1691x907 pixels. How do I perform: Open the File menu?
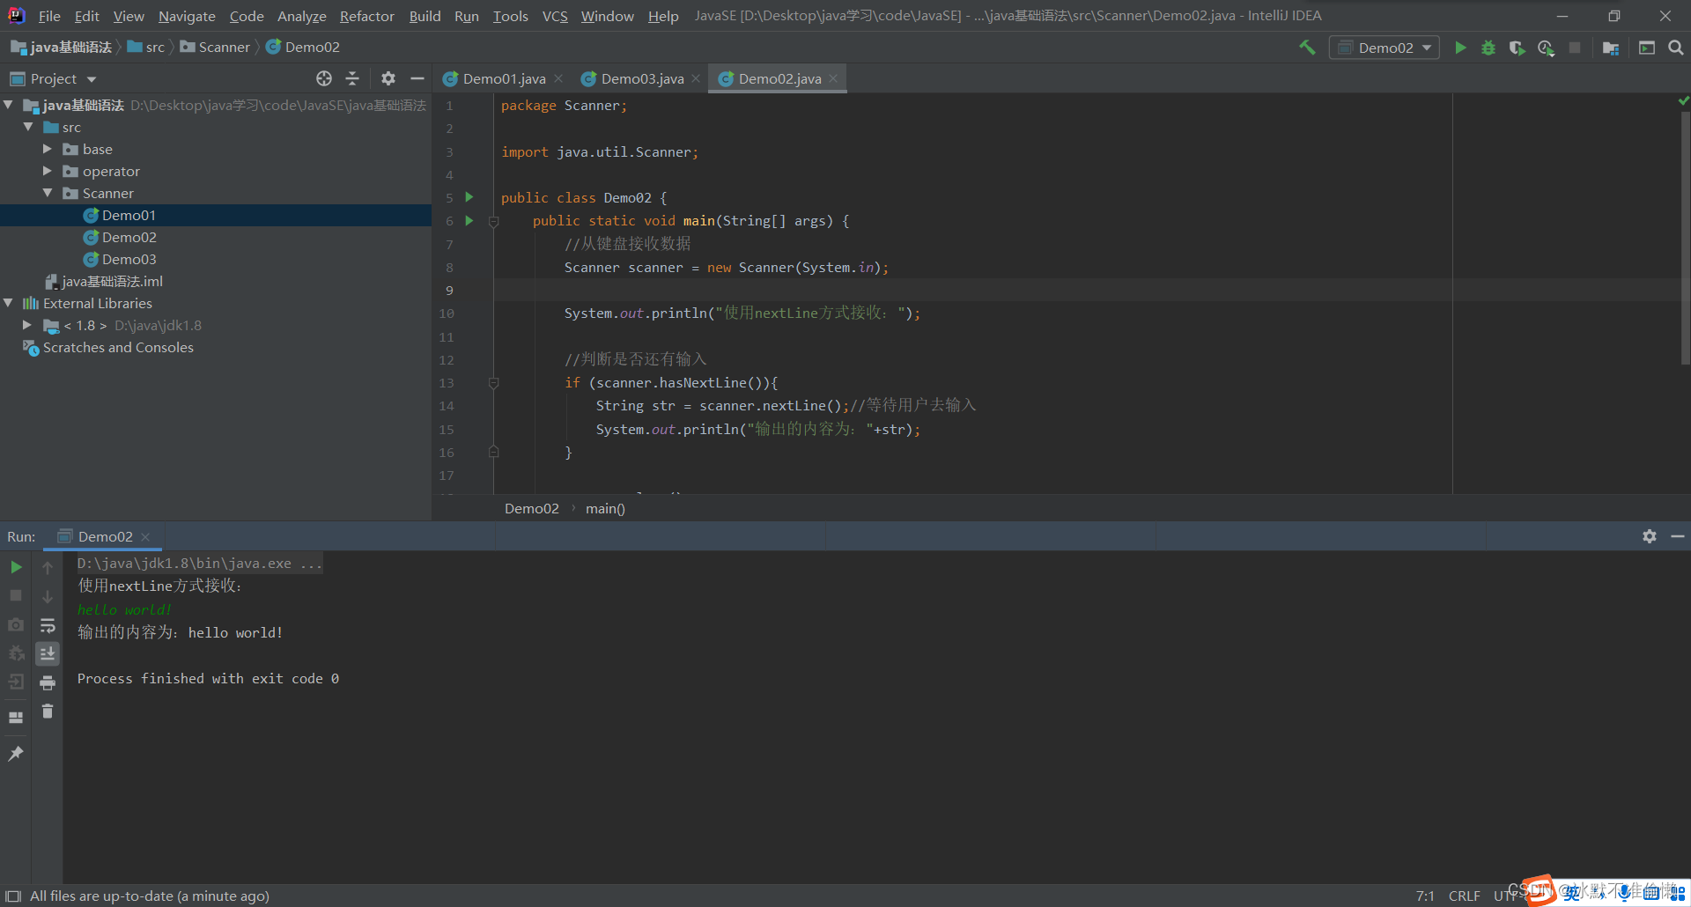(x=49, y=16)
